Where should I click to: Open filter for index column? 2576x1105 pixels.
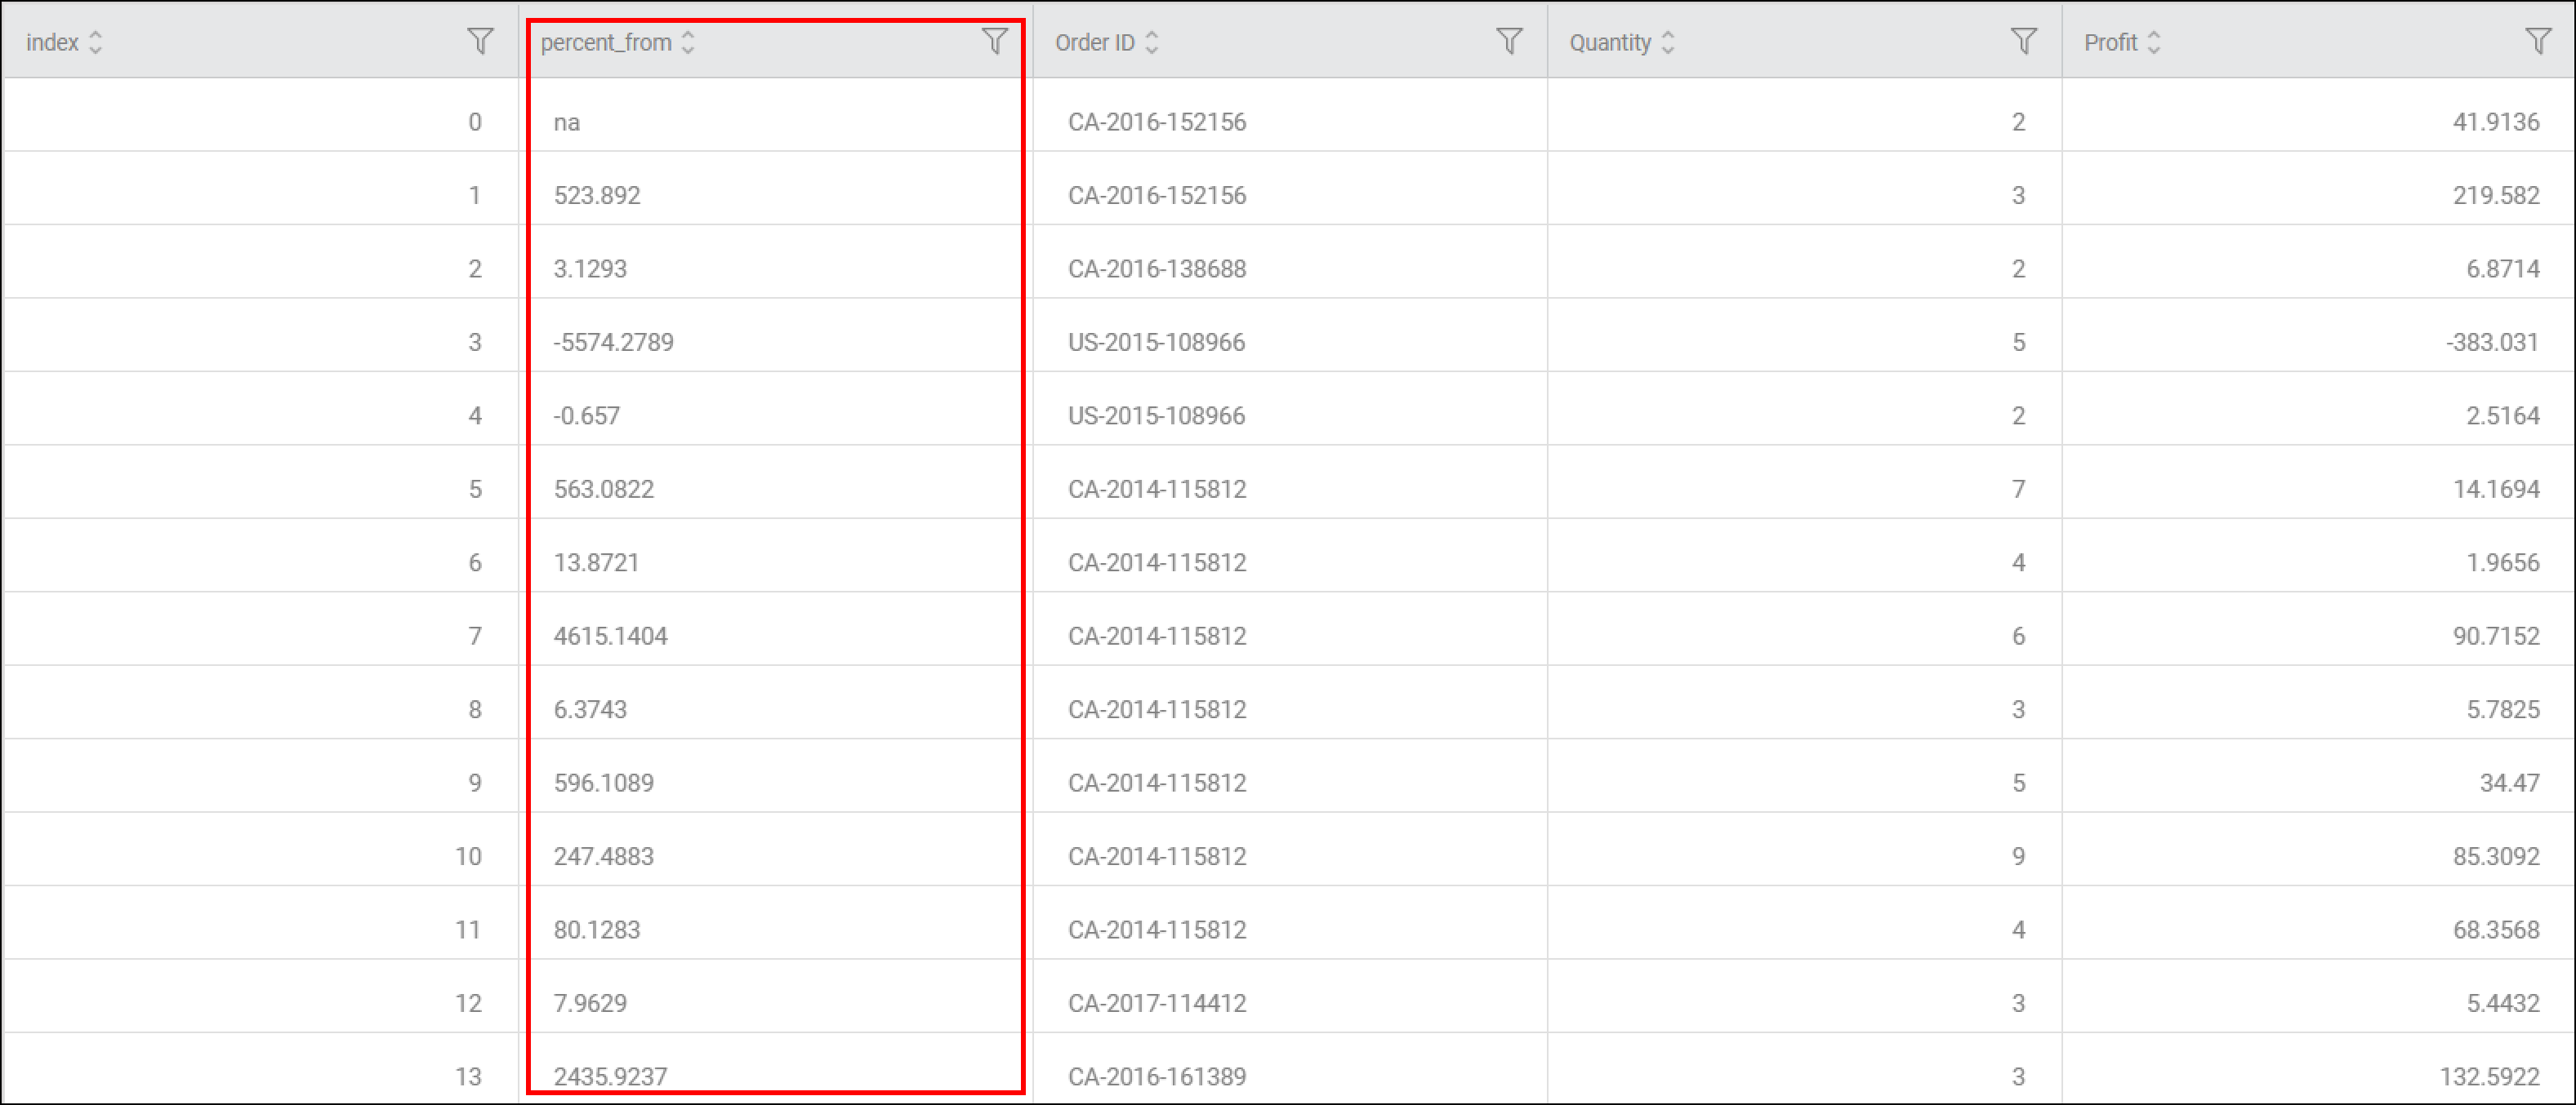point(480,42)
